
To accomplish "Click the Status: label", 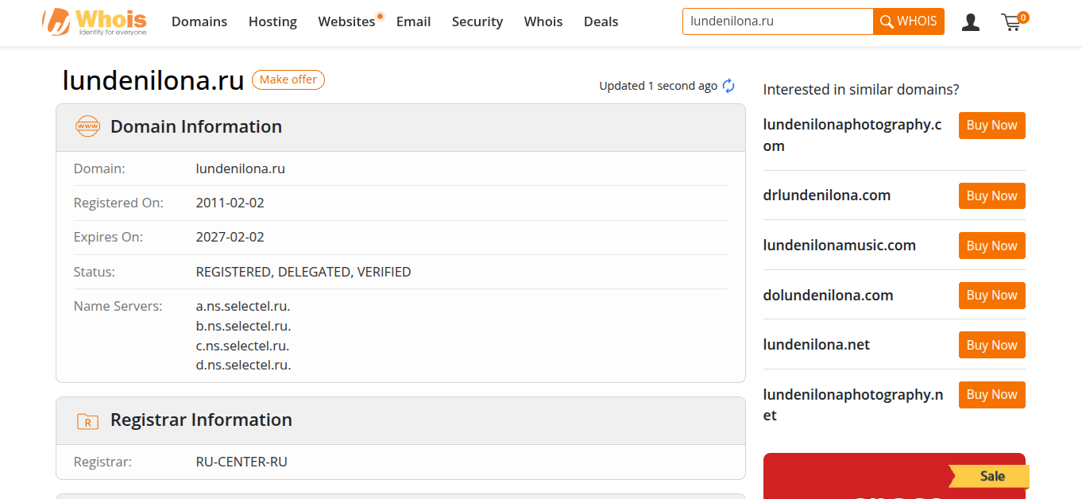I will pyautogui.click(x=95, y=272).
